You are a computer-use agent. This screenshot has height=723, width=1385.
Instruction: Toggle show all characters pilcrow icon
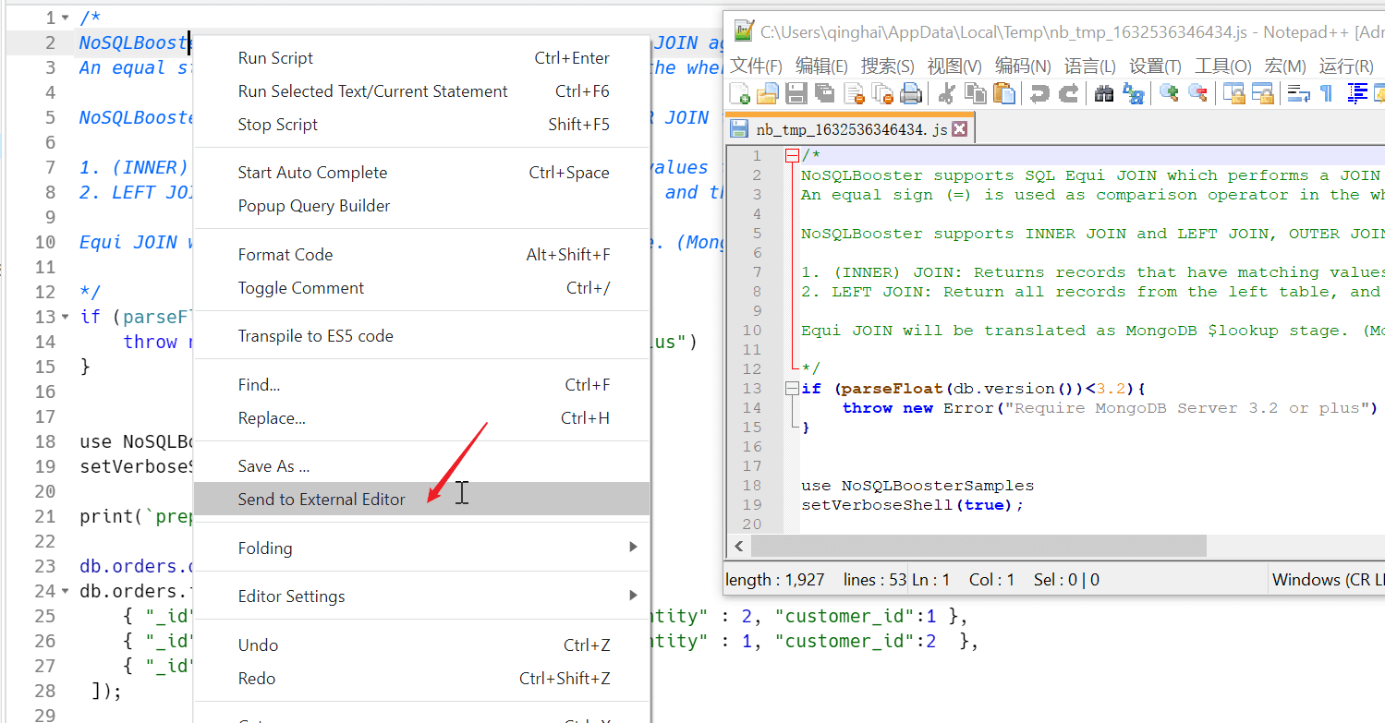[x=1327, y=93]
